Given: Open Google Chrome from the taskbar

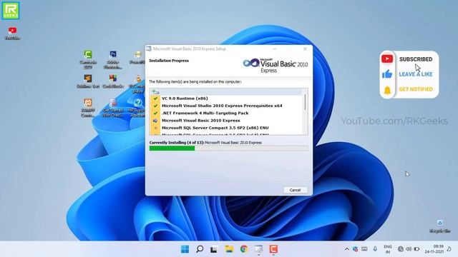Looking at the screenshot, I should (x=244, y=249).
